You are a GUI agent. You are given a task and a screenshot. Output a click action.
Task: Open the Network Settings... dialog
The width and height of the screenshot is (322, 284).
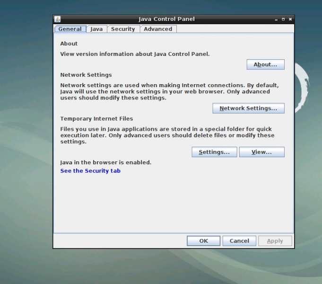(248, 108)
